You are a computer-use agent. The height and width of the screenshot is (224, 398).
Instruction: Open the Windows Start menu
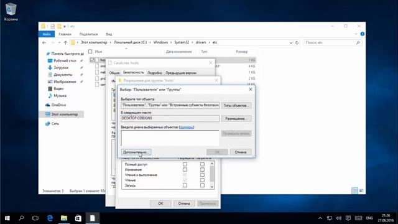7,218
